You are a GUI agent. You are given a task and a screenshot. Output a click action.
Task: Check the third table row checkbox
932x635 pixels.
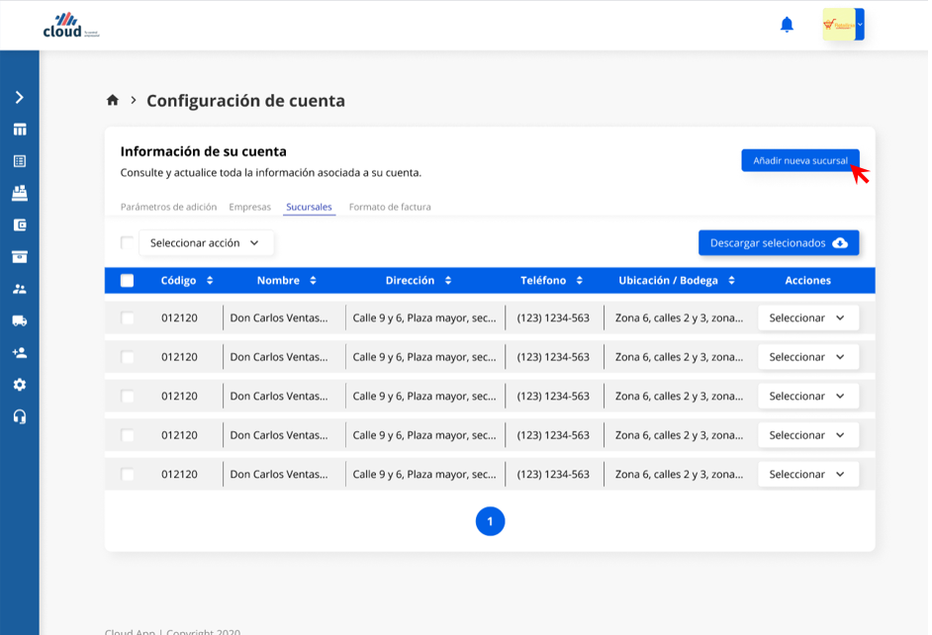point(128,397)
